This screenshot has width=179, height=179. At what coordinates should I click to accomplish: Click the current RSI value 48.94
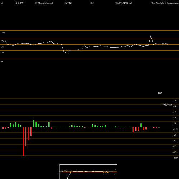coord(165,44)
